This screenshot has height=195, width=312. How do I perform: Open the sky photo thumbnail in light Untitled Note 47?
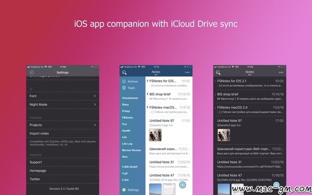(x=155, y=189)
